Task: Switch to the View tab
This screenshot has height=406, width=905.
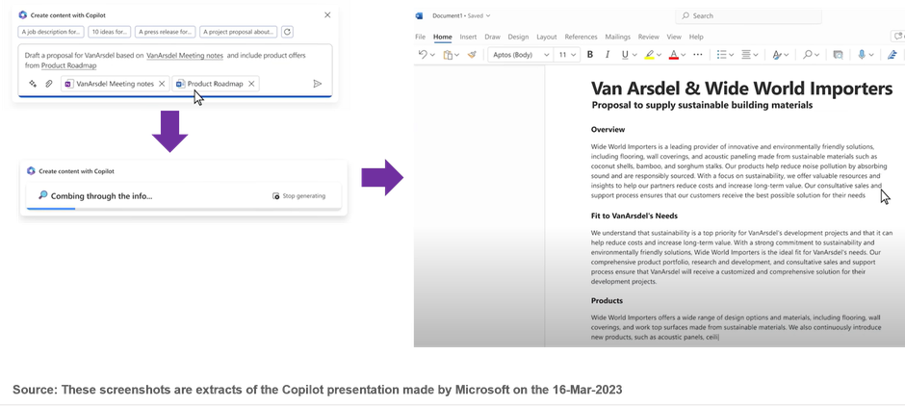Action: (x=674, y=37)
